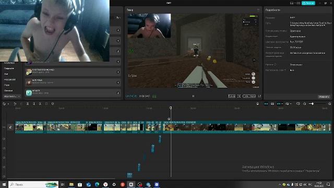Viewport: 334px width, 188px height.
Task: Click the blue Export button
Action: [308, 3]
